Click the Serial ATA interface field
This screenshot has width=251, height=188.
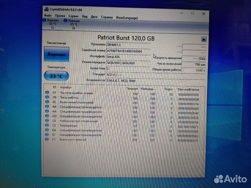pos(128,57)
